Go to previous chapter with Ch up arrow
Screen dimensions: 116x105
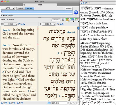(x=10, y=103)
